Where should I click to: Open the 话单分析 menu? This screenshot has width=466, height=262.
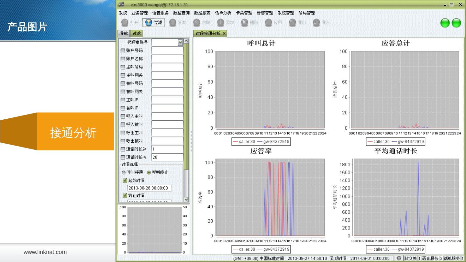click(x=223, y=13)
